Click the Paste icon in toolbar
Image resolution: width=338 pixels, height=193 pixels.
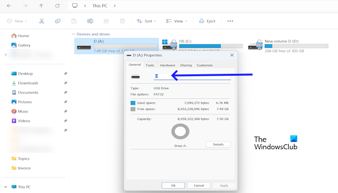click(74, 21)
